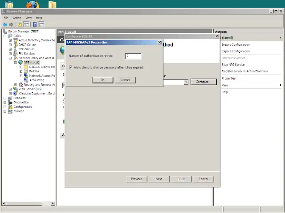Expand the Policies node
The width and height of the screenshot is (285, 213).
tap(21, 71)
